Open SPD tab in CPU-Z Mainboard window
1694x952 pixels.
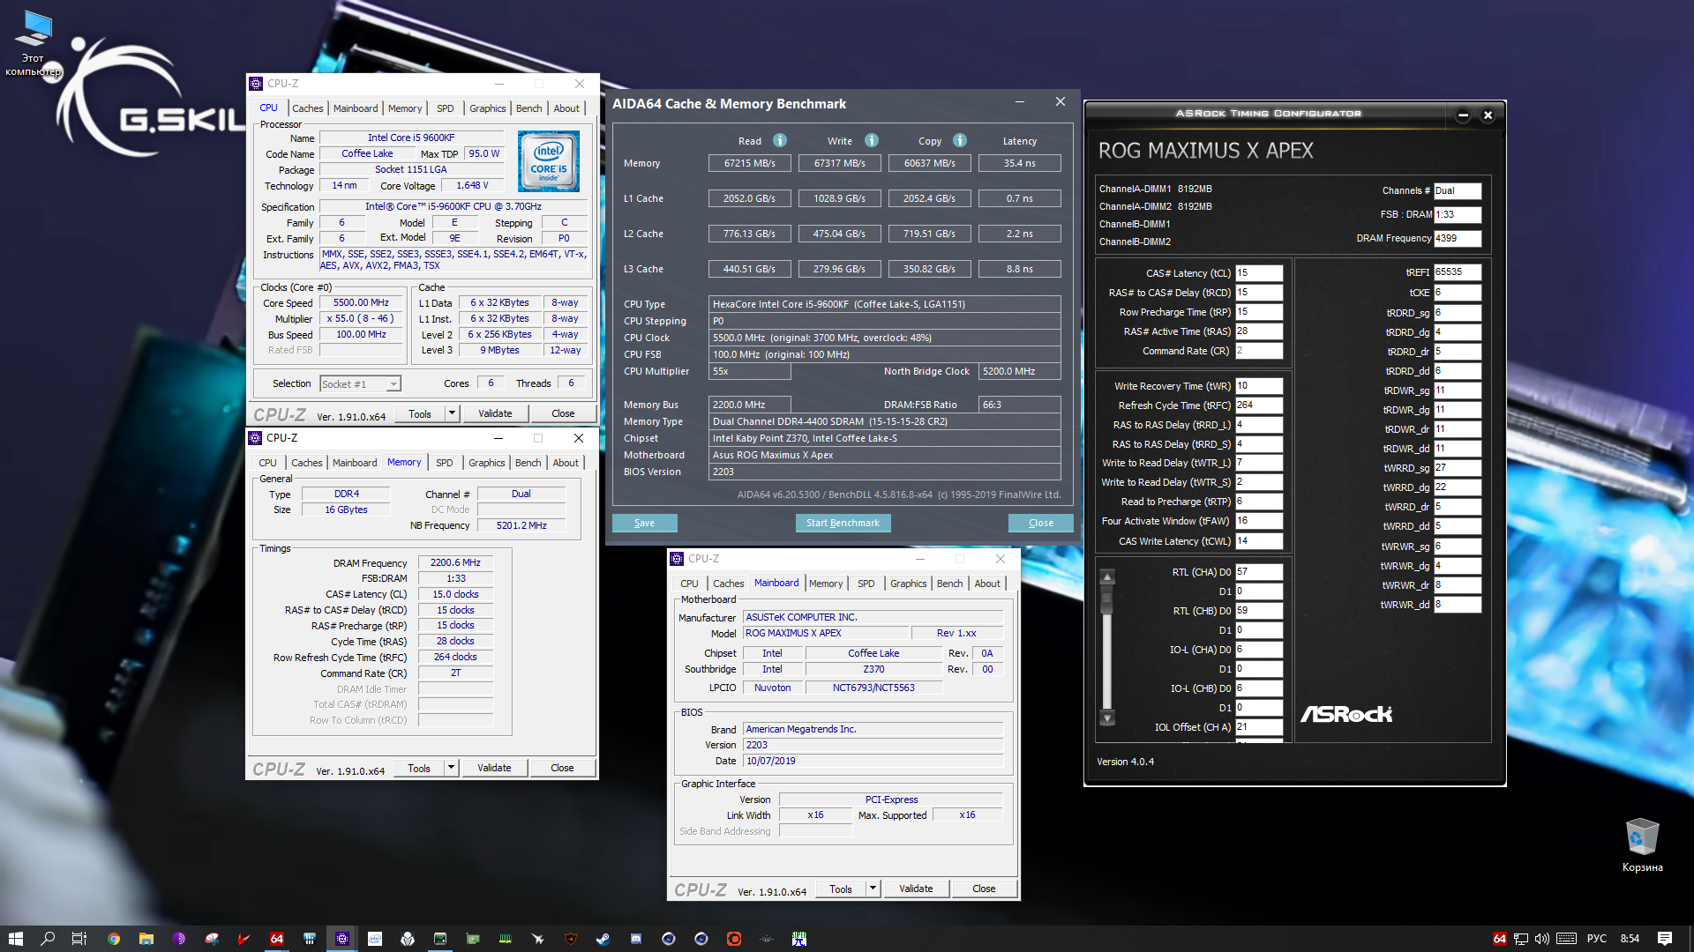[x=866, y=584]
